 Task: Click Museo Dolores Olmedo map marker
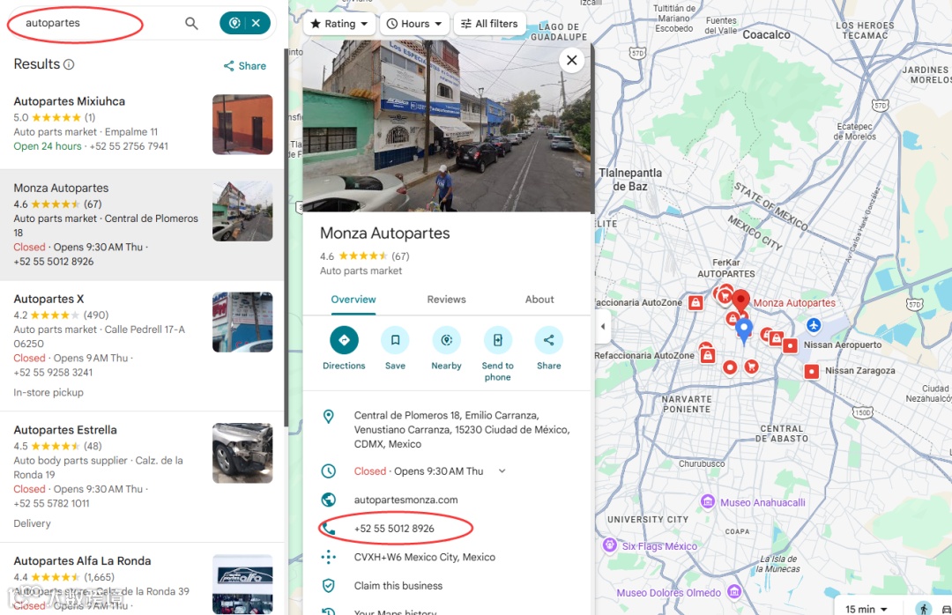734,590
